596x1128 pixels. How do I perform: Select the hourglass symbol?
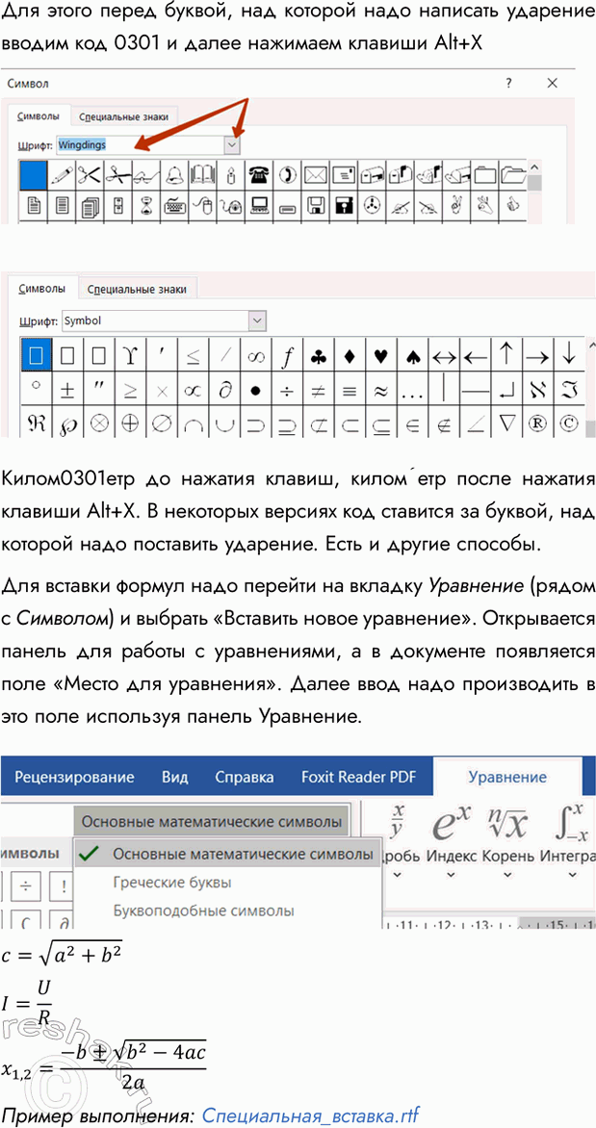pyautogui.click(x=146, y=206)
